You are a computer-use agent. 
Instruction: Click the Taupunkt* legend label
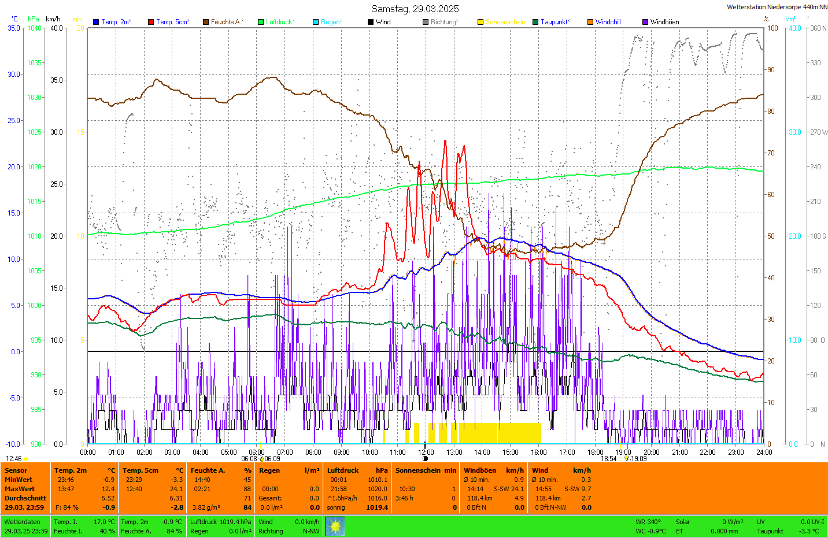click(x=555, y=22)
